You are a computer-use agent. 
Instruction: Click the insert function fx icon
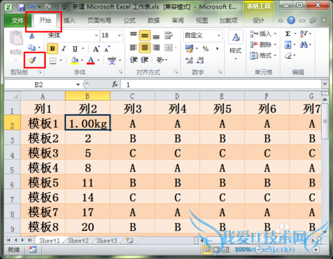point(115,85)
